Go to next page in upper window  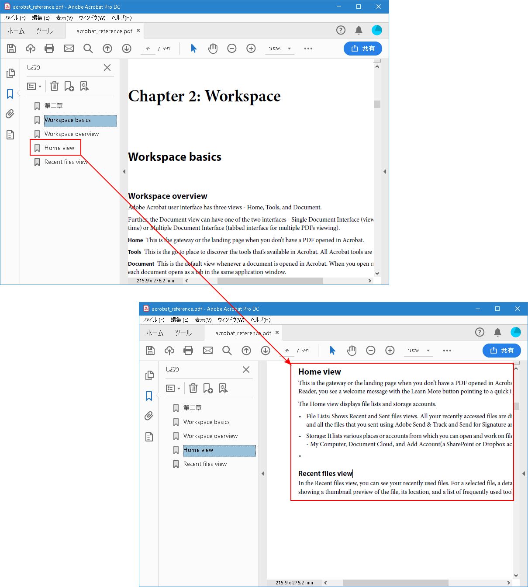[127, 49]
